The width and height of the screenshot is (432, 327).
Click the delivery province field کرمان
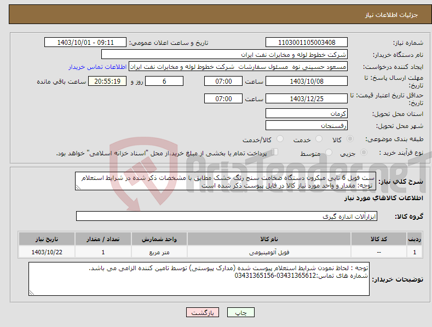click(x=307, y=113)
